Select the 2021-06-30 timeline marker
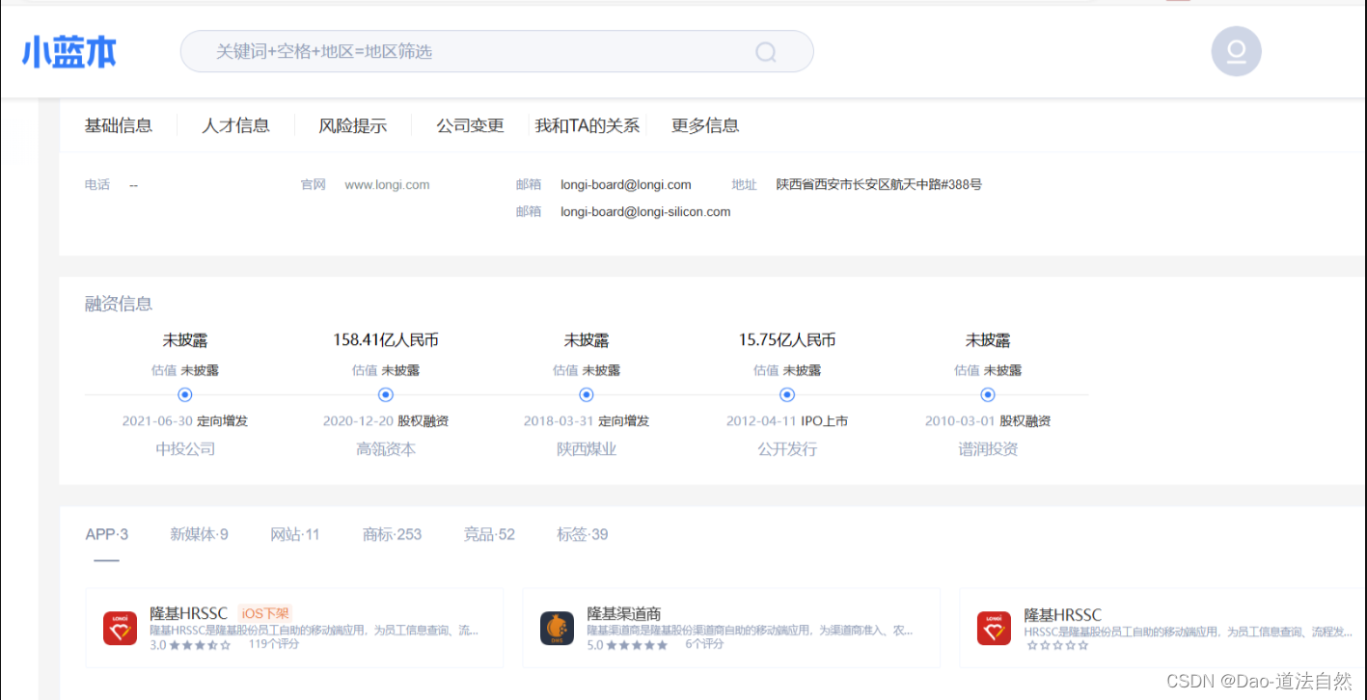Viewport: 1367px width, 700px height. click(x=185, y=394)
